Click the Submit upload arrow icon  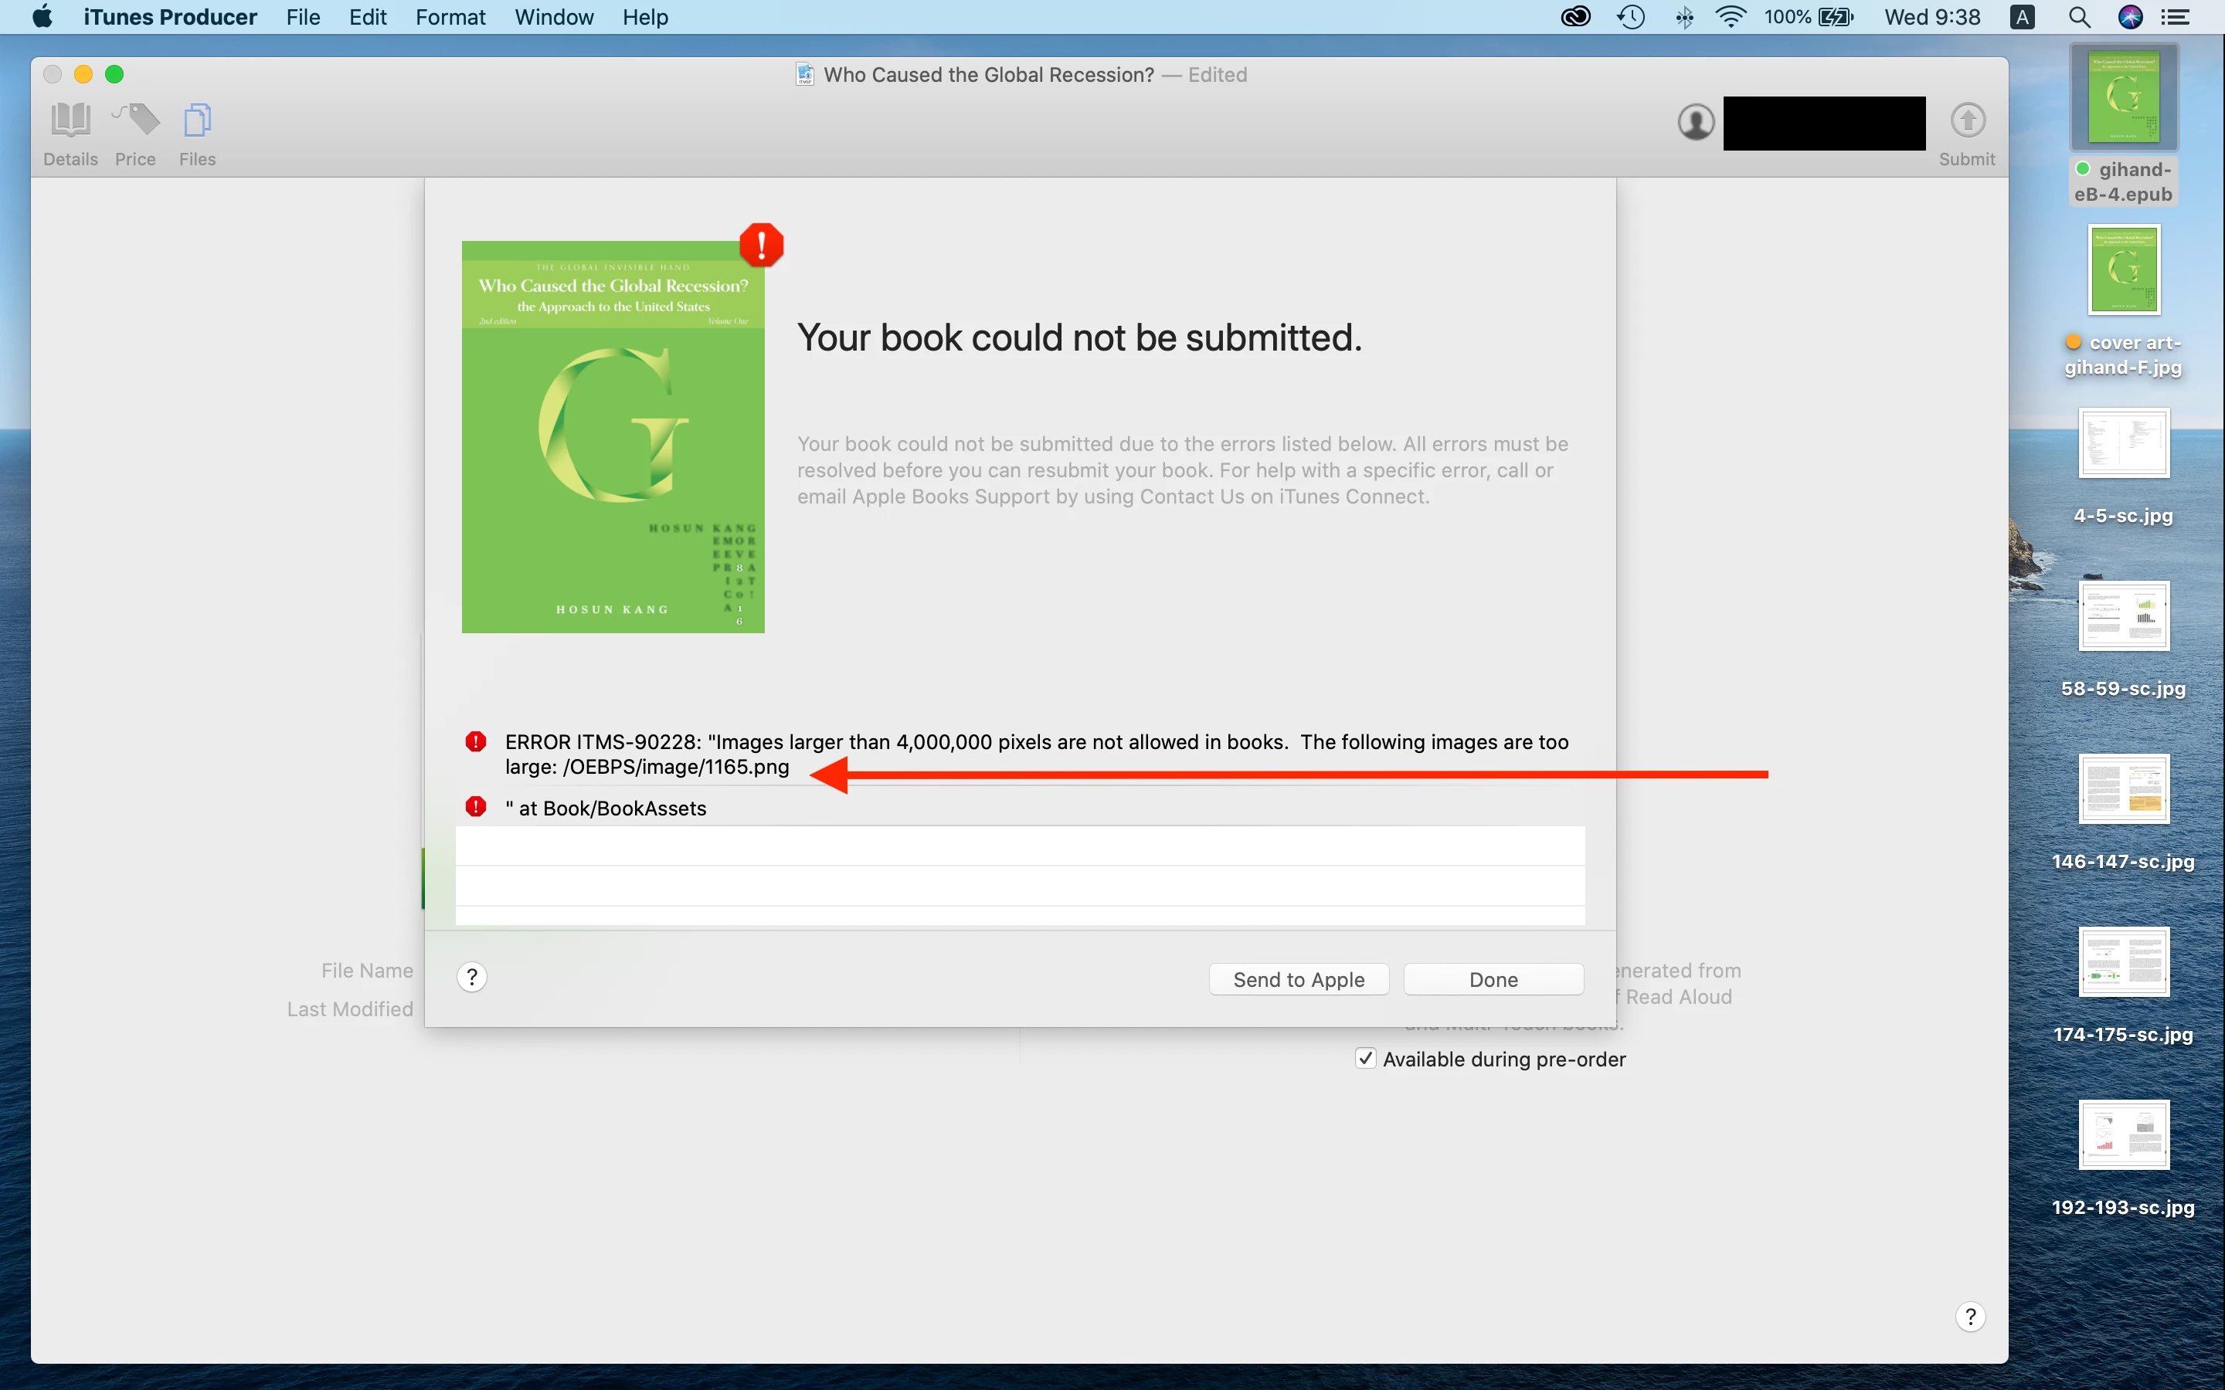coord(1967,121)
